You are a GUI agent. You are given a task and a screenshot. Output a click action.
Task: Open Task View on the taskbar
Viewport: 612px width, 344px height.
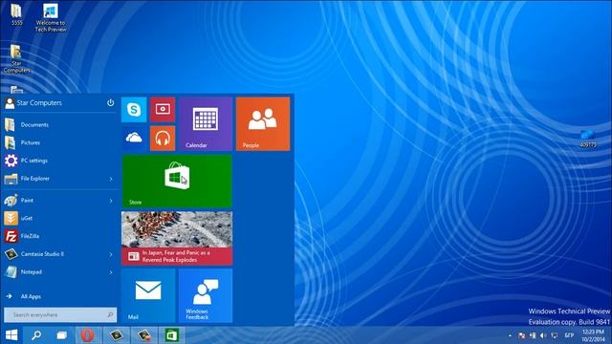[61, 335]
